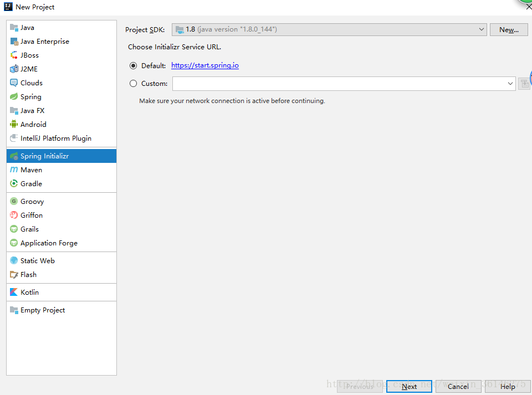Click the Android robot icon
532x395 pixels.
[x=14, y=125]
